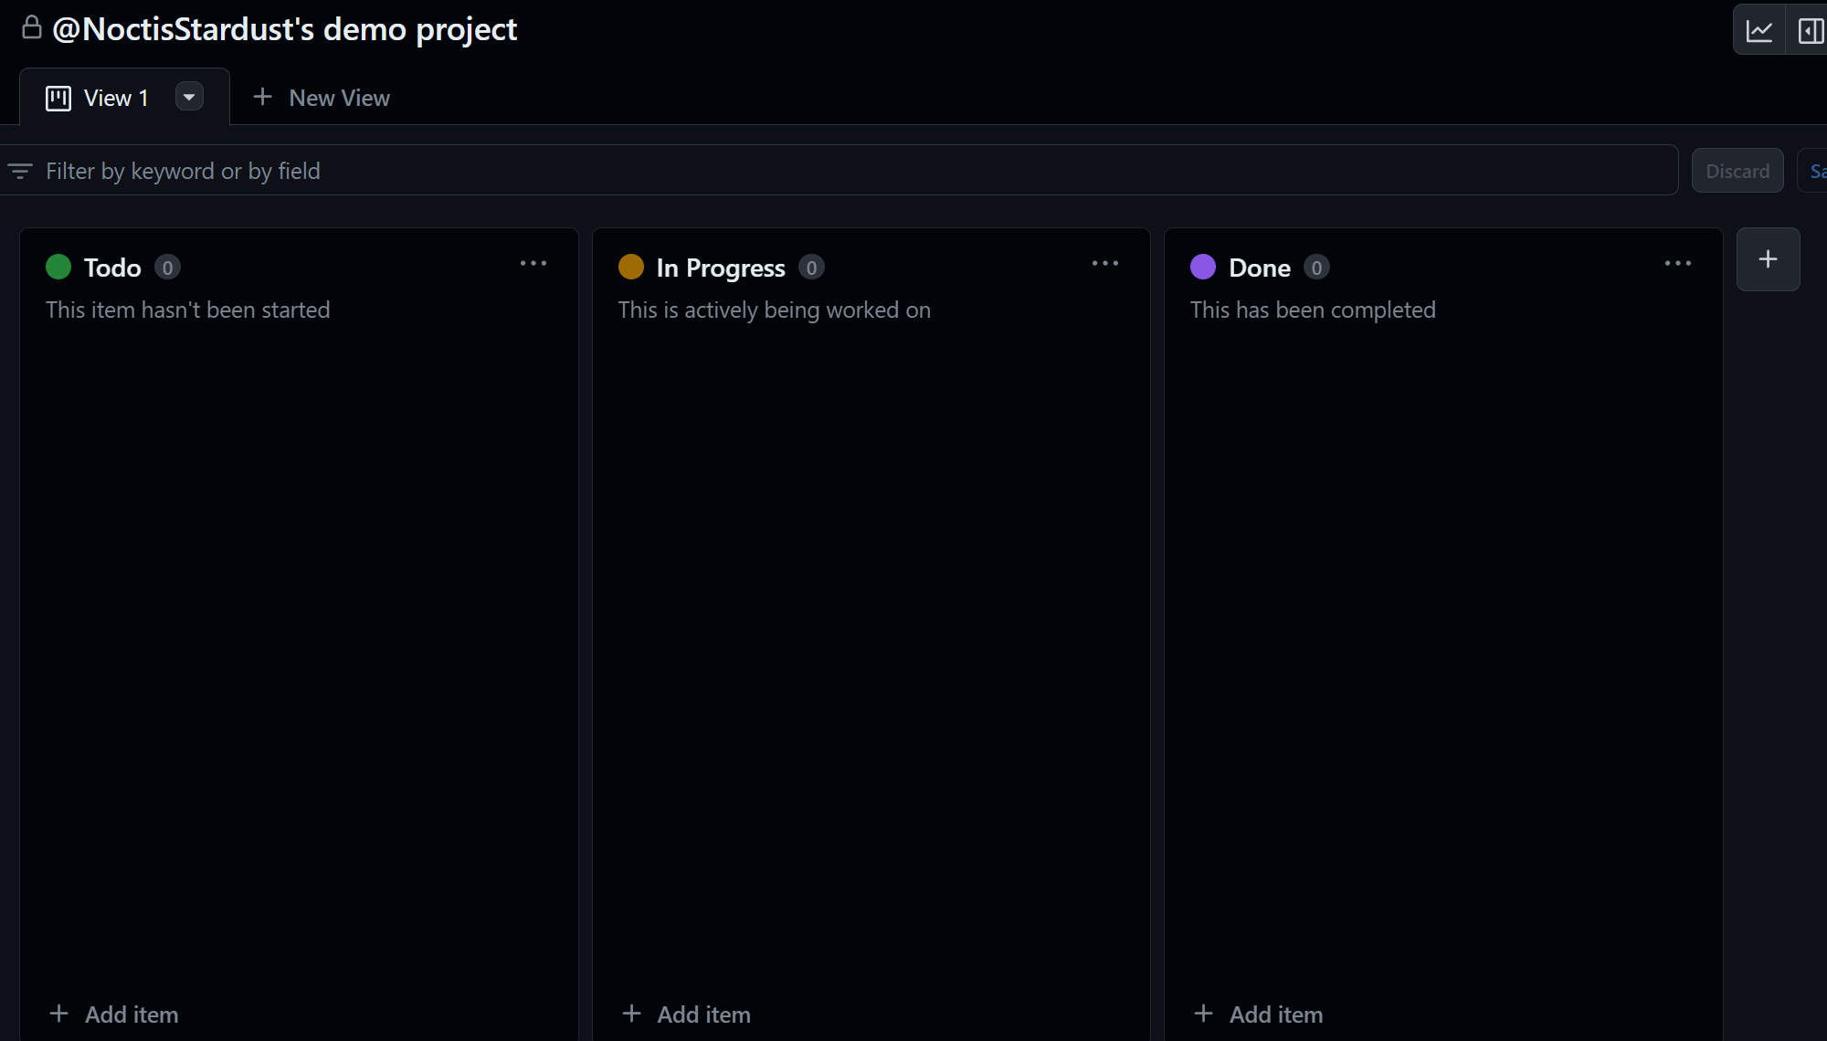The height and width of the screenshot is (1041, 1827).
Task: Click the purple Done status dot
Action: coord(1203,267)
